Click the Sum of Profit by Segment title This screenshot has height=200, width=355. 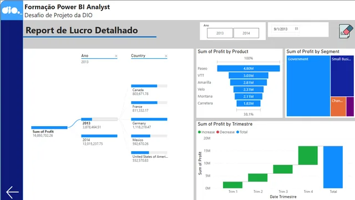pos(313,52)
